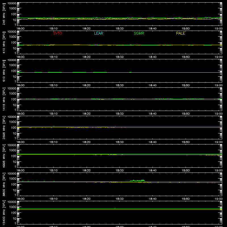Screen dimensions: 227x227
Task: Select the 8800 MHz [SFU] axis title
Action: point(4,184)
